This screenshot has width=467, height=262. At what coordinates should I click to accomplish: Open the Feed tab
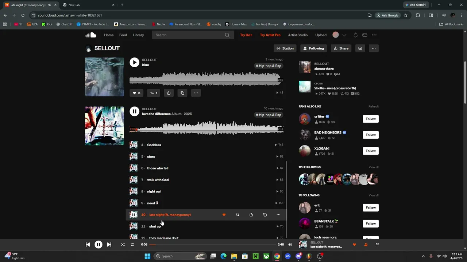123,35
